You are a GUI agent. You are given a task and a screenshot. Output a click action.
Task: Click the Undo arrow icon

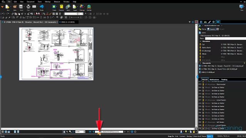[x=3, y=14]
